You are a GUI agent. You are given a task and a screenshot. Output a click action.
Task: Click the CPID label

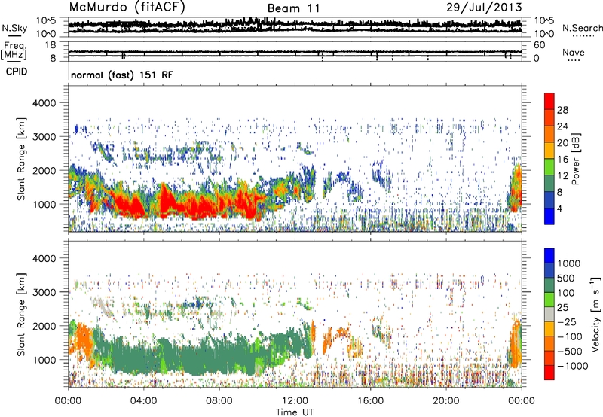[17, 72]
